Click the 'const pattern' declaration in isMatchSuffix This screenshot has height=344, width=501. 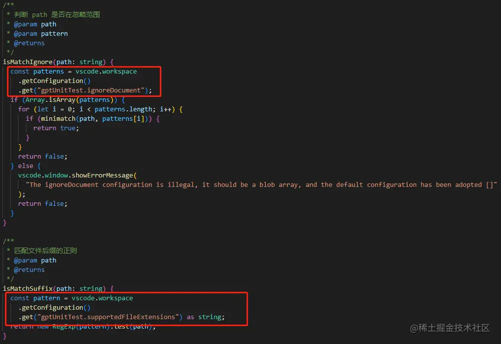click(x=35, y=298)
